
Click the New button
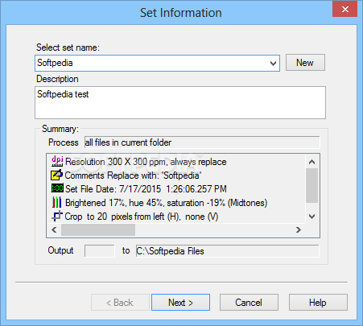point(305,63)
